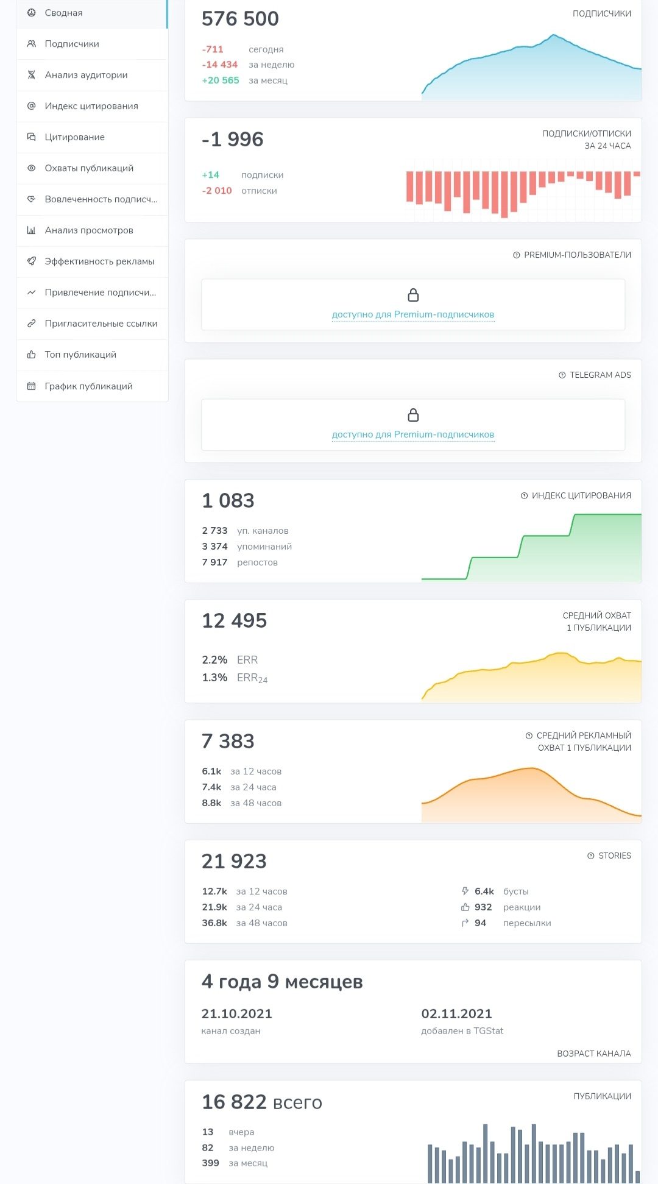Open the Сводная menu item
The width and height of the screenshot is (658, 1184).
pos(92,13)
